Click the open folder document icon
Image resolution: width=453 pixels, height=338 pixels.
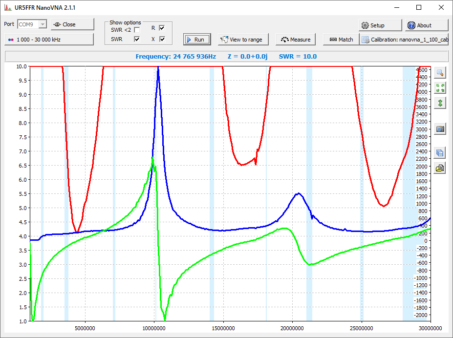click(x=440, y=168)
